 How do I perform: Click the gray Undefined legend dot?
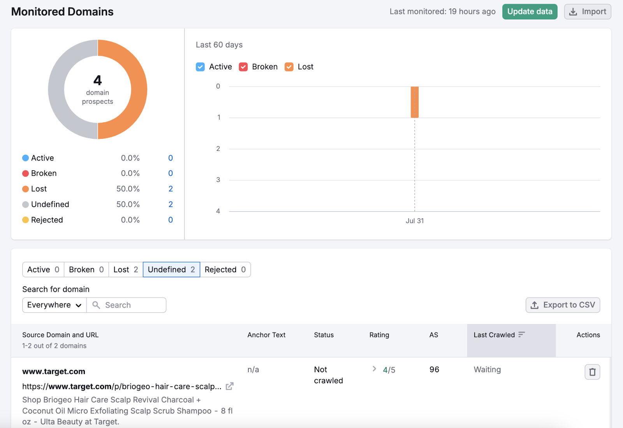coord(25,204)
